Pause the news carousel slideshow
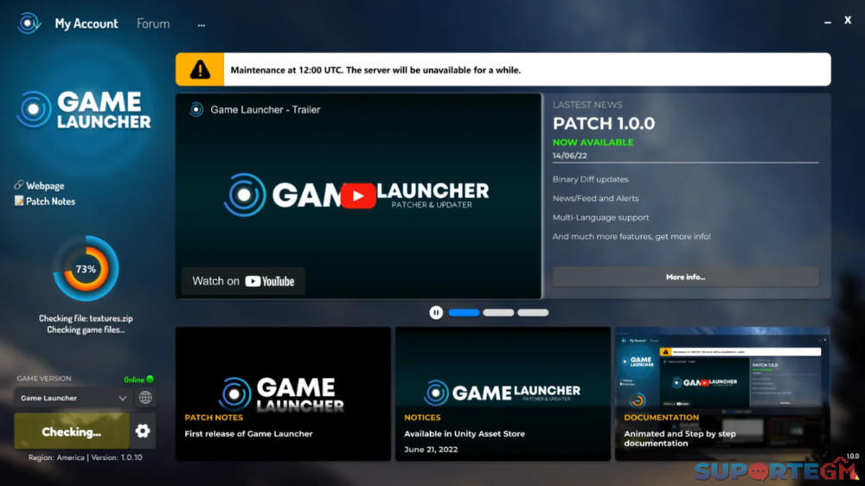Screen dimensions: 865x486 click(x=436, y=312)
